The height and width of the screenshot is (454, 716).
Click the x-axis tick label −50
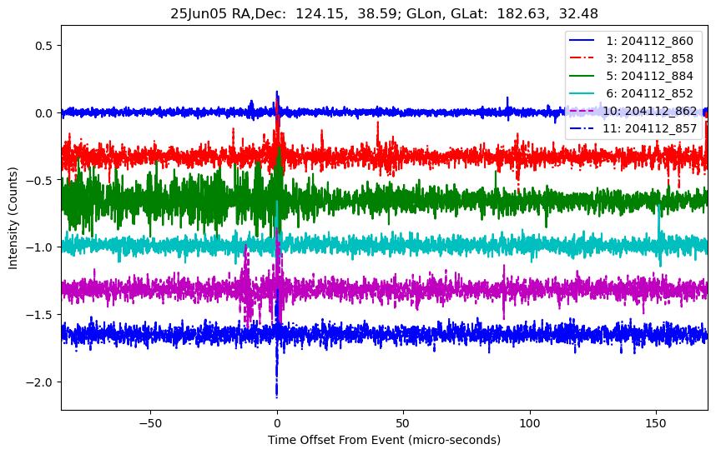150,421
